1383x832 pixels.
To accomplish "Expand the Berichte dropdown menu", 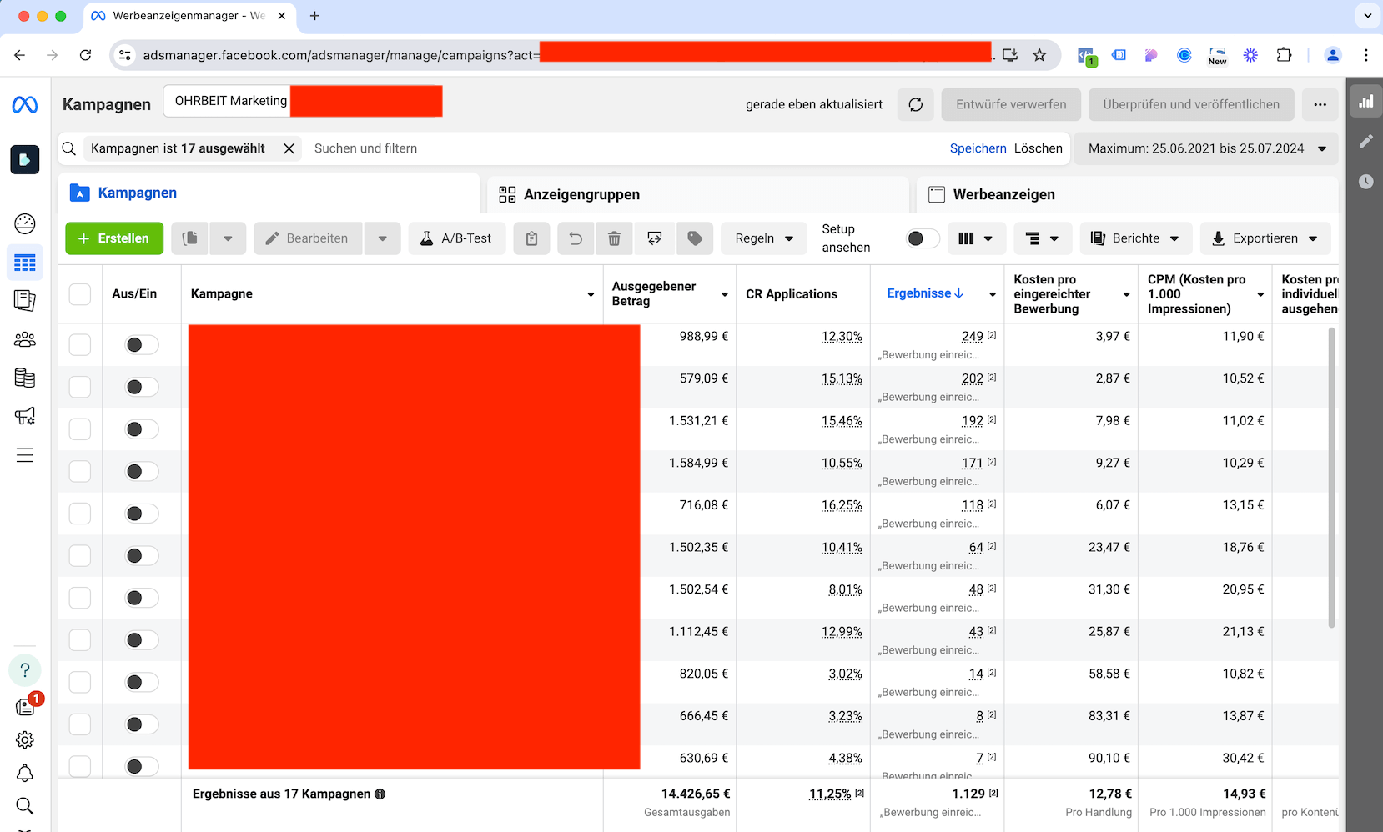I will (x=1134, y=238).
